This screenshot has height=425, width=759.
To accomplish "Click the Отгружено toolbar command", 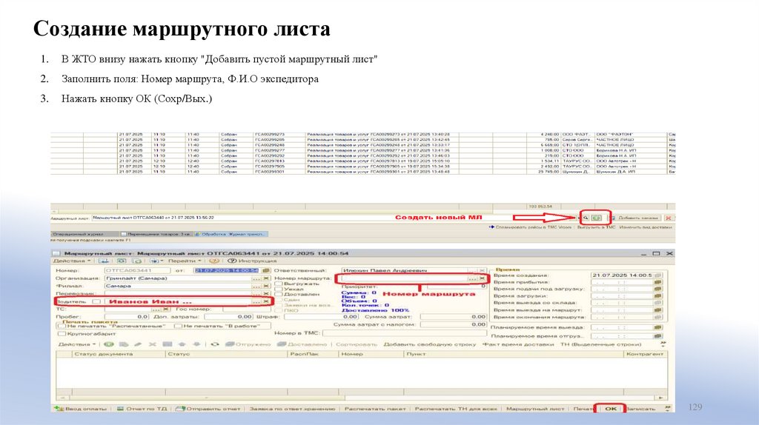I will tap(248, 344).
